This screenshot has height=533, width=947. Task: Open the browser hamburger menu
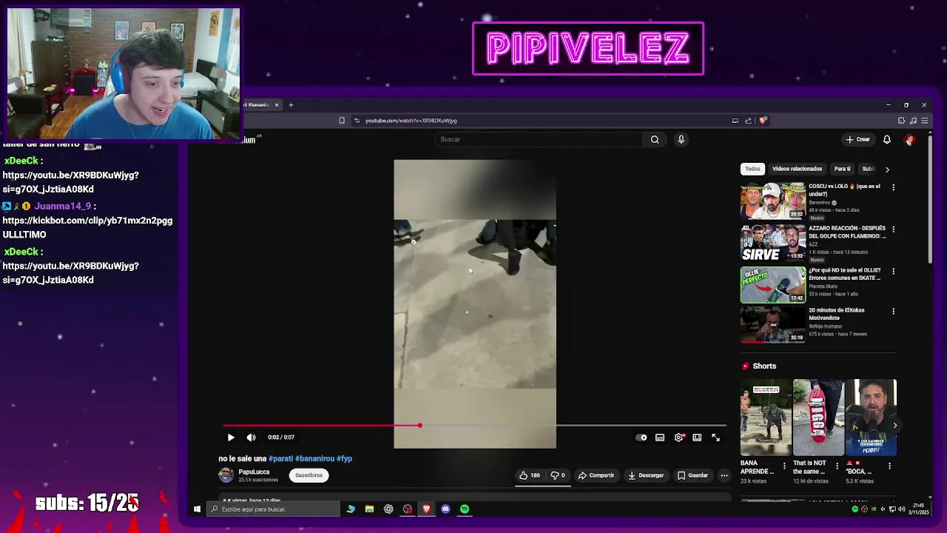pyautogui.click(x=924, y=121)
